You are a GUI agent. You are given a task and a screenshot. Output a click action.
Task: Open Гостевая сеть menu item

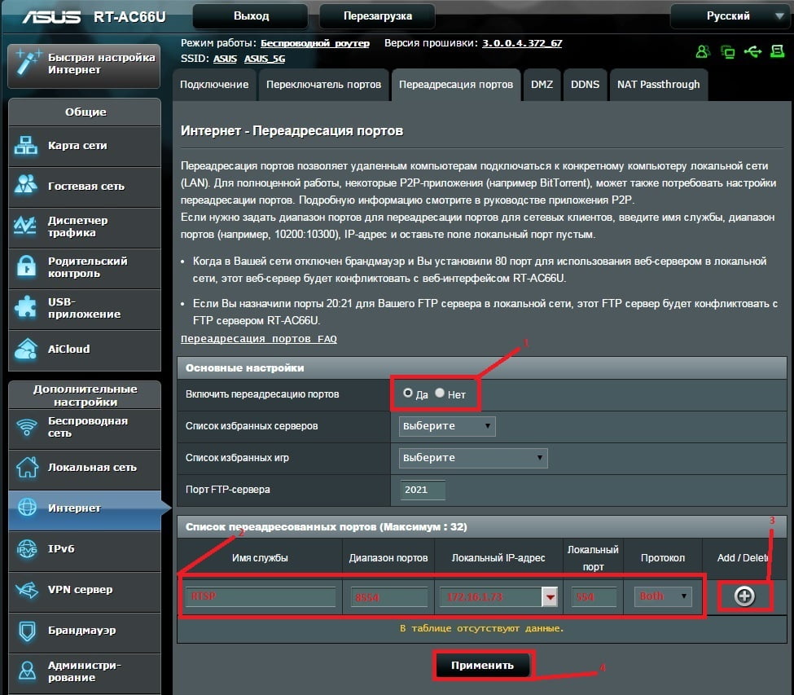[85, 187]
